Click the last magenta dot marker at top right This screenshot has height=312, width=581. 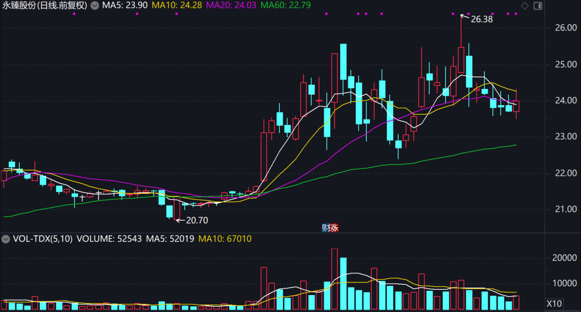tap(516, 14)
